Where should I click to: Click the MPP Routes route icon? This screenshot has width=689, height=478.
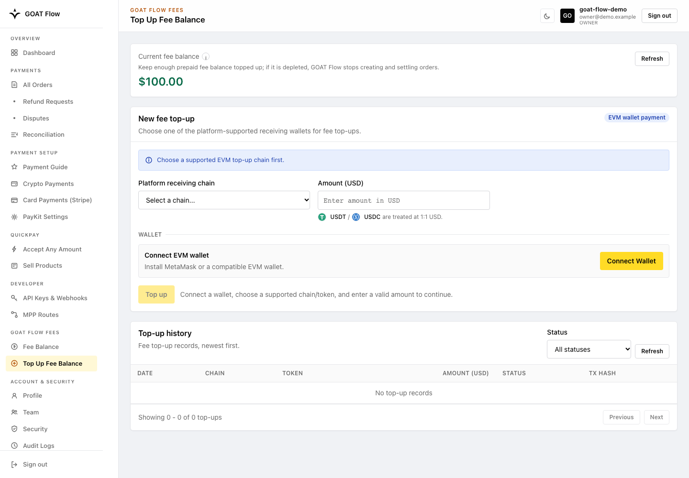tap(14, 315)
